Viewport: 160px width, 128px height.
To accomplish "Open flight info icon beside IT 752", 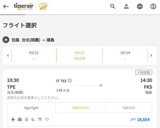I will click(x=70, y=81).
